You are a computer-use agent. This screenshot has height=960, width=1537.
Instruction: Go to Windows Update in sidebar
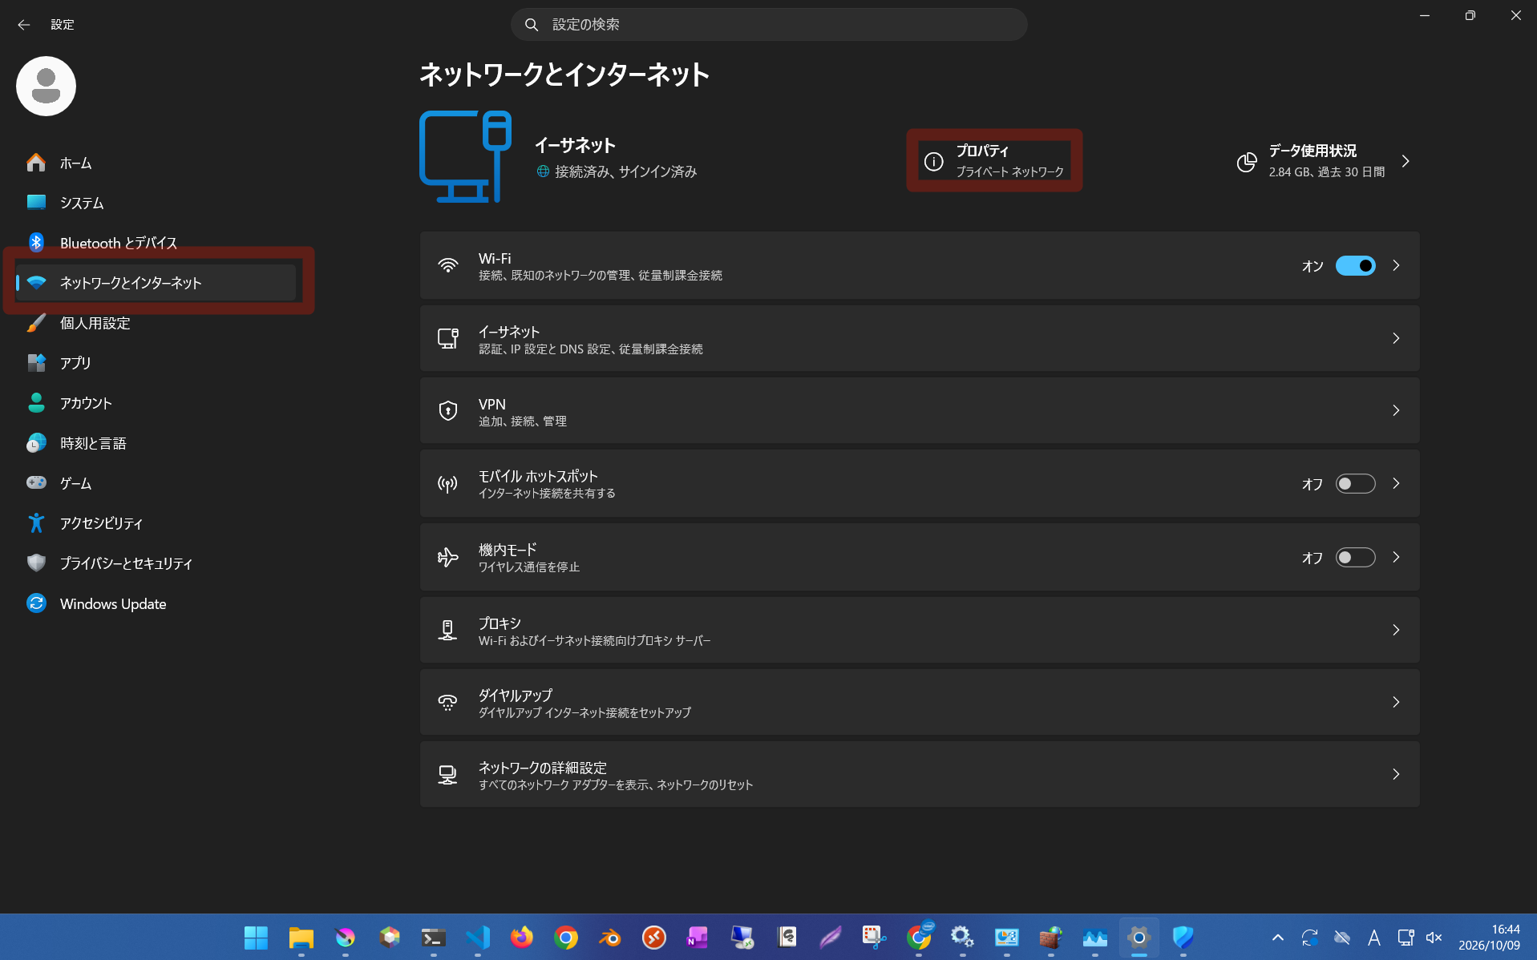click(156, 603)
